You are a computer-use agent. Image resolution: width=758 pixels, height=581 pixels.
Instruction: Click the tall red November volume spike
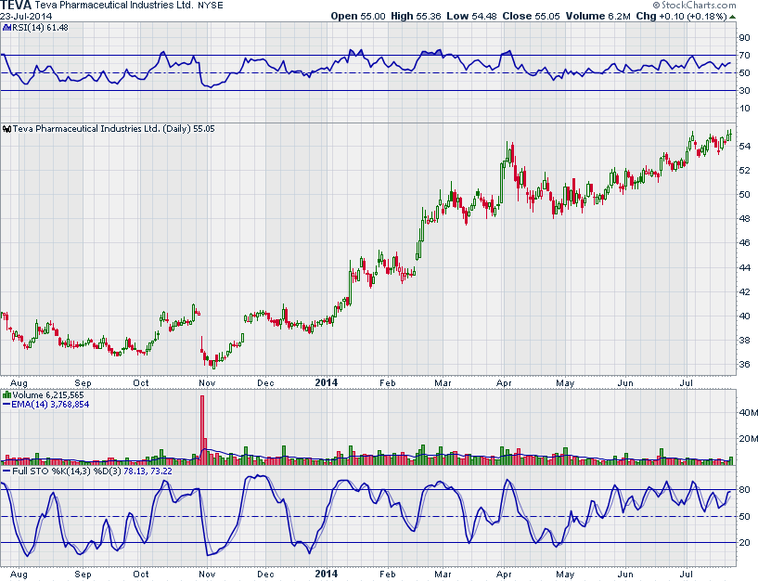201,427
